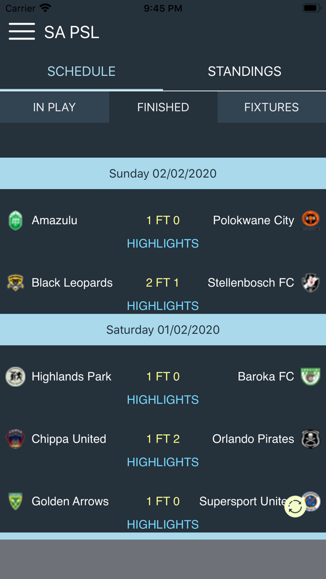
Task: Select the Highlands Park team logo
Action: (15, 376)
